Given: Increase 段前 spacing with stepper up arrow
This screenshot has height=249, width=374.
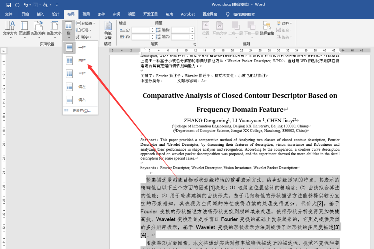Looking at the screenshot, I should (x=192, y=29).
